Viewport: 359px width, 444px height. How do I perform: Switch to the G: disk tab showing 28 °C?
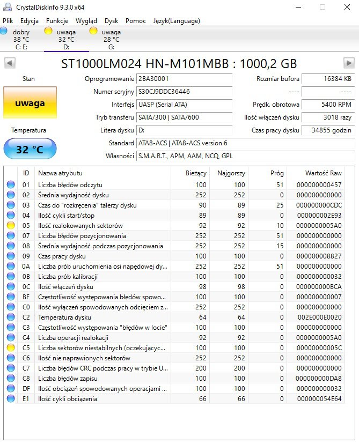(111, 39)
